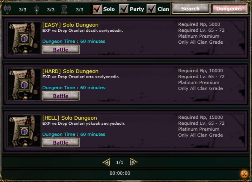Screen dimensions: 252x182
Task: Click the battle axe icon in header
Action: coord(7,9)
